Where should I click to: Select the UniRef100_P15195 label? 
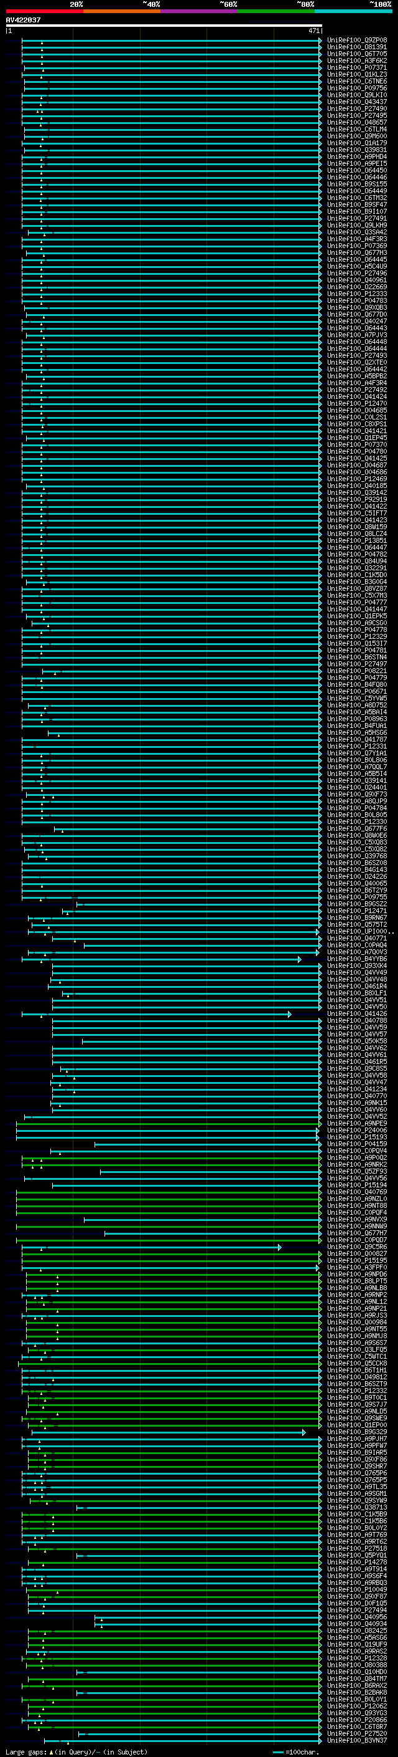[x=357, y=1260]
